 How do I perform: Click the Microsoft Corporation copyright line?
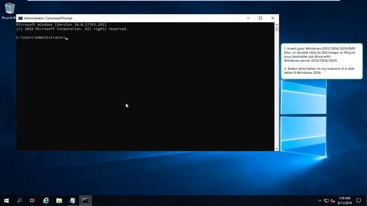(x=72, y=29)
